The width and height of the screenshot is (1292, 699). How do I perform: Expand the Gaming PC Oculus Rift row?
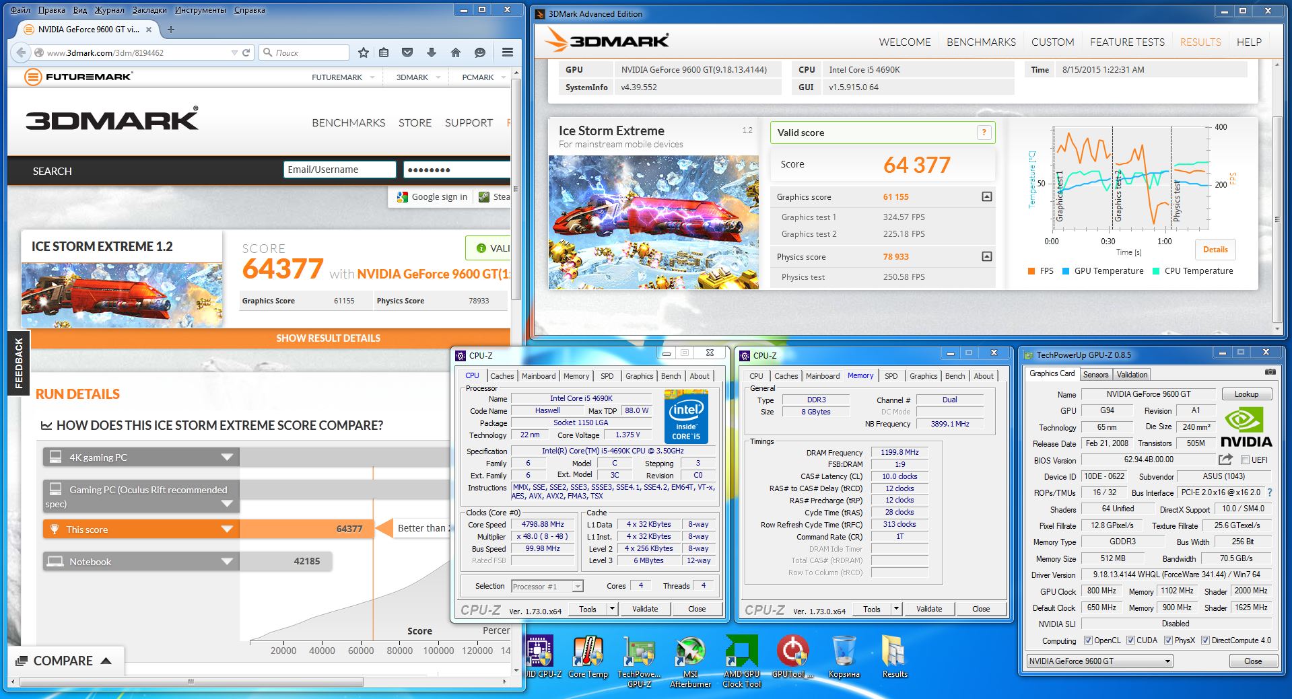[227, 503]
